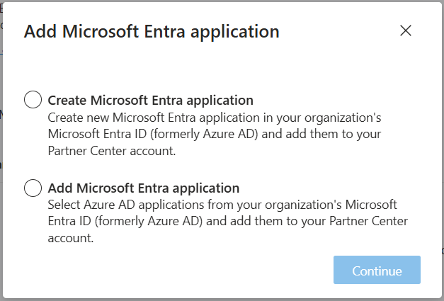Click the Continue button
Viewport: 444px width, 301px height.
click(377, 270)
